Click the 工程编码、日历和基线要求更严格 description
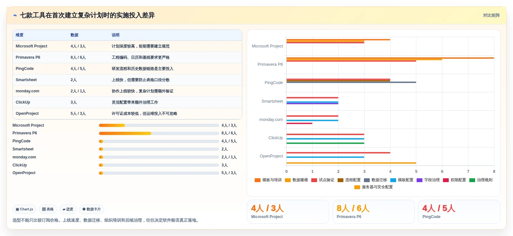Viewport: 513px width, 236px height. tap(141, 57)
